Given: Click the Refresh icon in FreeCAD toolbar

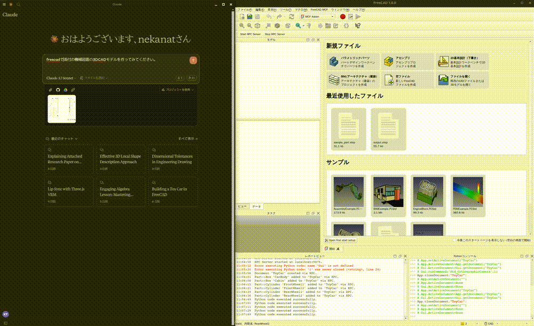Looking at the screenshot, I should [x=292, y=17].
